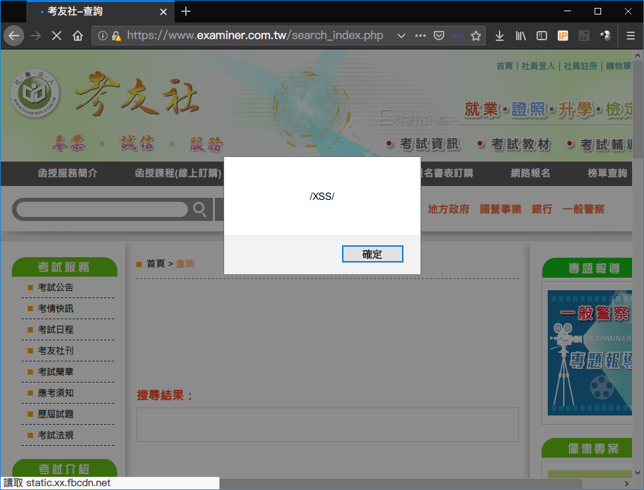Open the Library bookmarks icon
Viewport: 644px width, 490px height.
click(x=520, y=36)
